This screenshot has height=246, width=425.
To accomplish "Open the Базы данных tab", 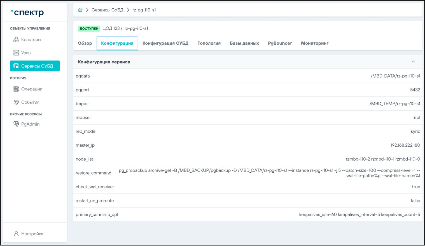I will tap(244, 43).
